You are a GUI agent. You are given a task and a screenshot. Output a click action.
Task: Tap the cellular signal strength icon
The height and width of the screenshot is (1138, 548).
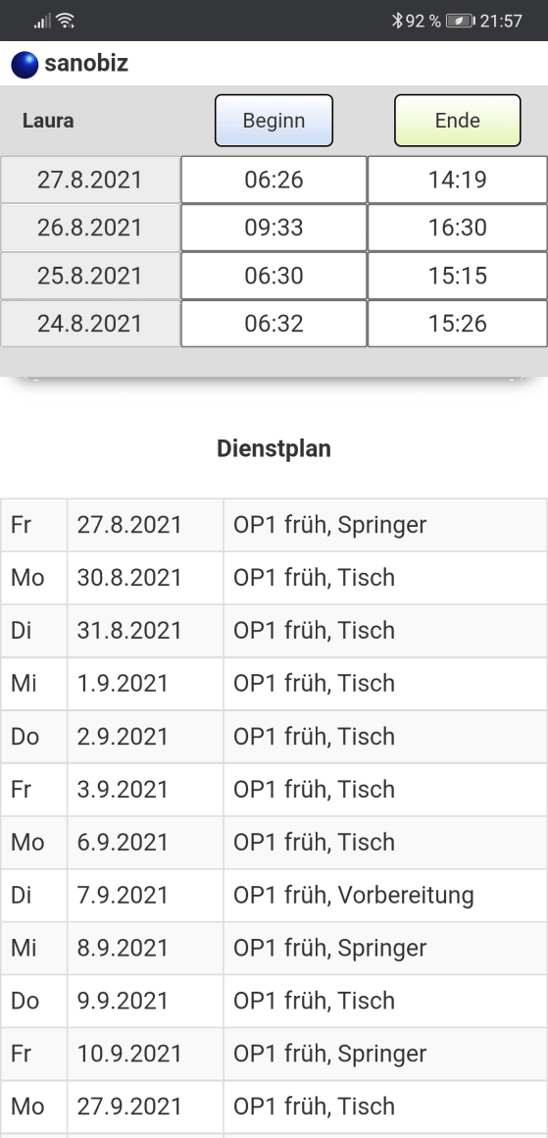coord(42,22)
